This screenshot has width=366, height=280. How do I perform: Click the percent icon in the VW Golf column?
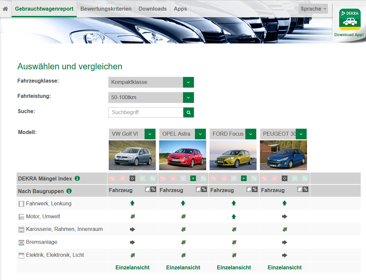(x=153, y=189)
